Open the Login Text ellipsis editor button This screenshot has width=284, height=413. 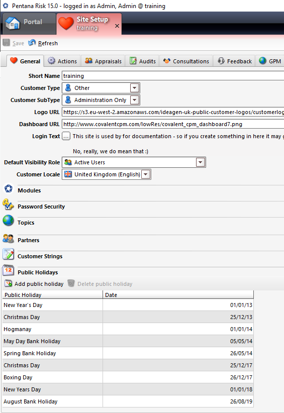point(66,136)
